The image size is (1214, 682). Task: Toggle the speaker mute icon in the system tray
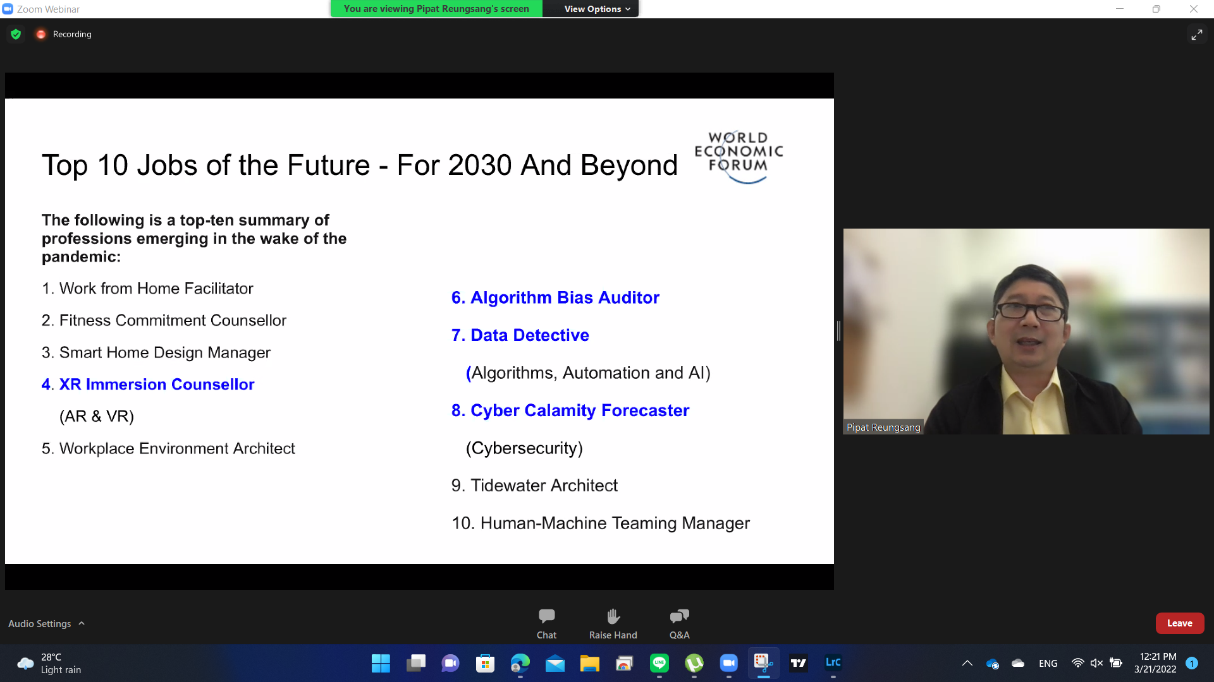[1096, 663]
